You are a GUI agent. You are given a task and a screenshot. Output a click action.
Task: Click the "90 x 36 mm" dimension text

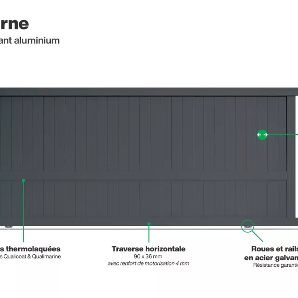tap(149, 257)
